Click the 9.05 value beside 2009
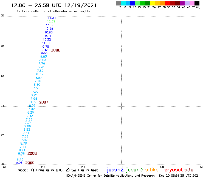 [19, 163]
